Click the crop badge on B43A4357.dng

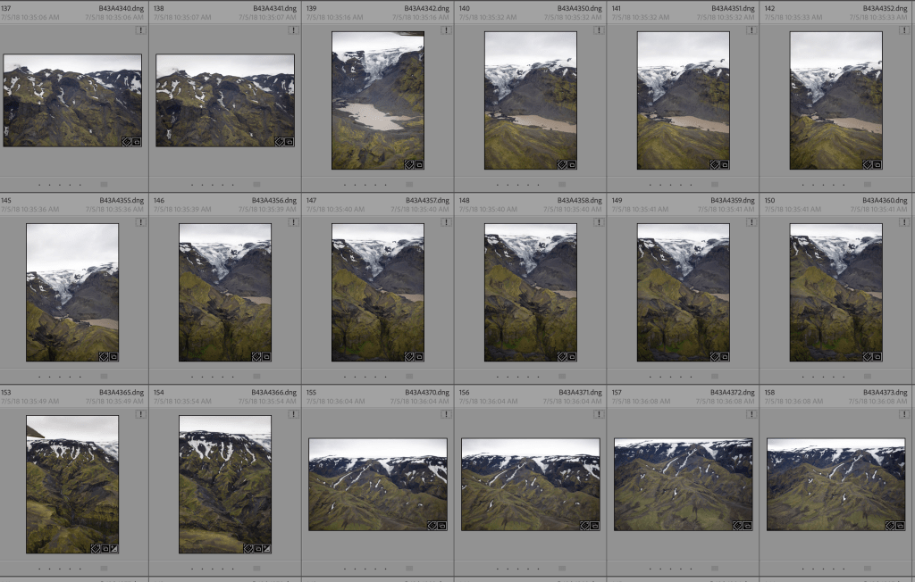point(419,358)
